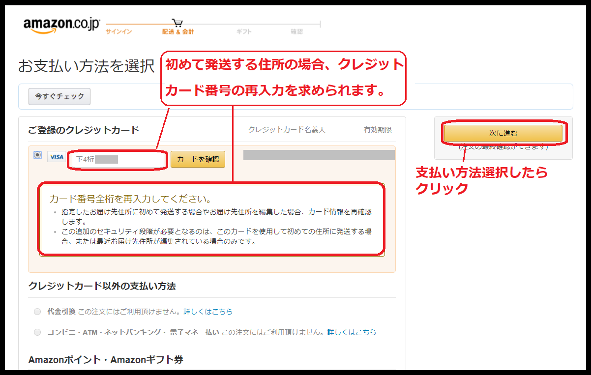Open 詳しくはこちら link beside コンビニ・ATM option

click(x=352, y=332)
